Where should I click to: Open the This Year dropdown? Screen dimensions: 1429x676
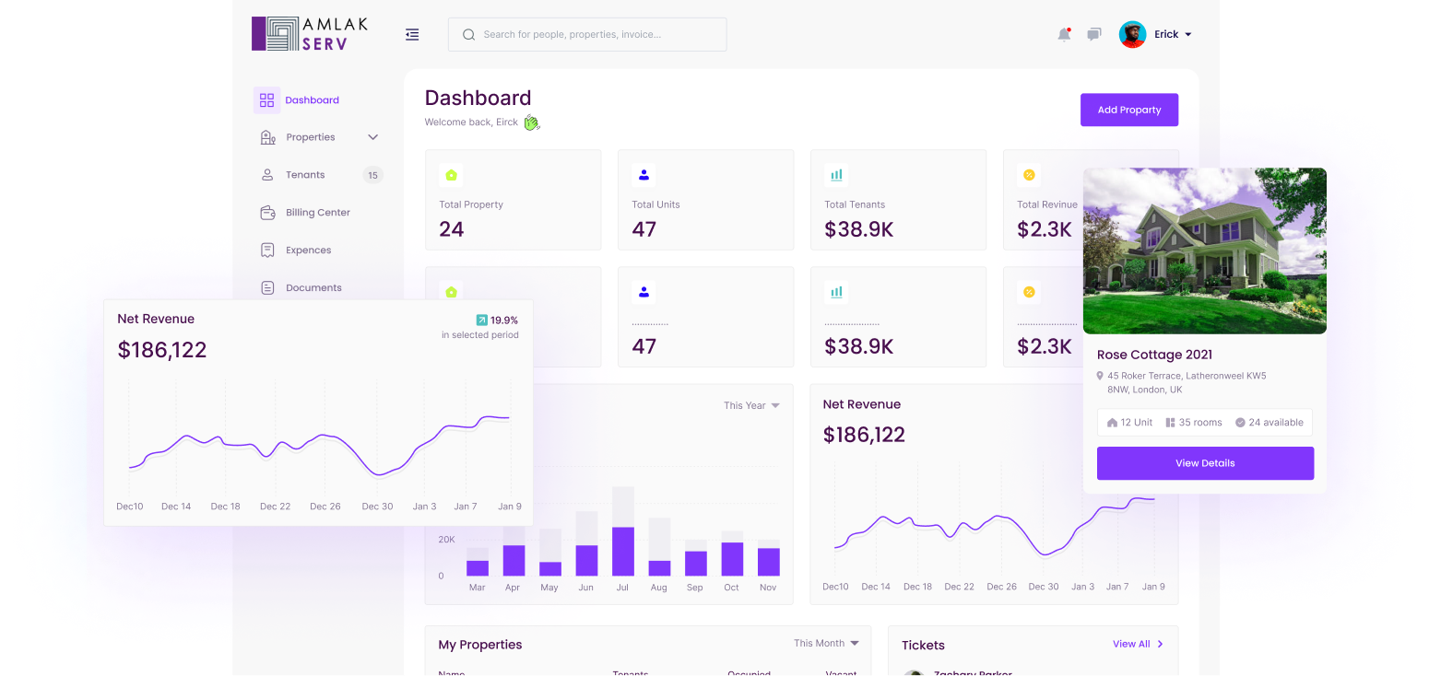click(x=751, y=405)
